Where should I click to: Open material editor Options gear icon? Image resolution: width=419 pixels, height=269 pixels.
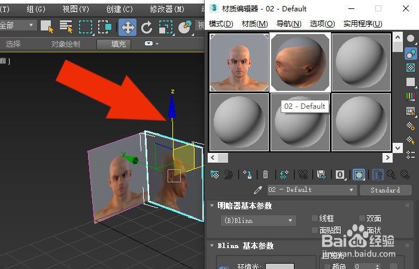[x=411, y=126]
